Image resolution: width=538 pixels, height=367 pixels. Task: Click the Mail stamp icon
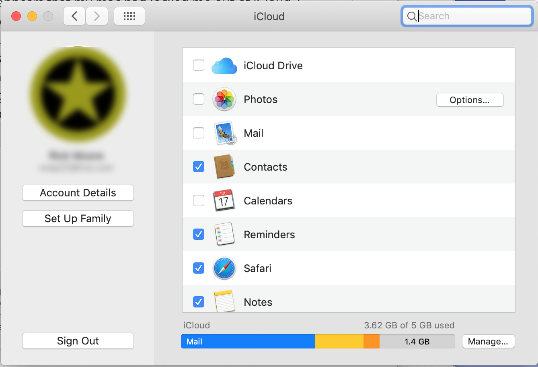pos(224,133)
